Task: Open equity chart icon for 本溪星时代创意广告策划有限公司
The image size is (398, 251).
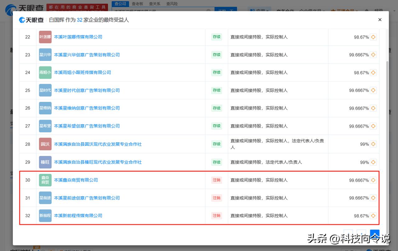Action: pyautogui.click(x=373, y=90)
